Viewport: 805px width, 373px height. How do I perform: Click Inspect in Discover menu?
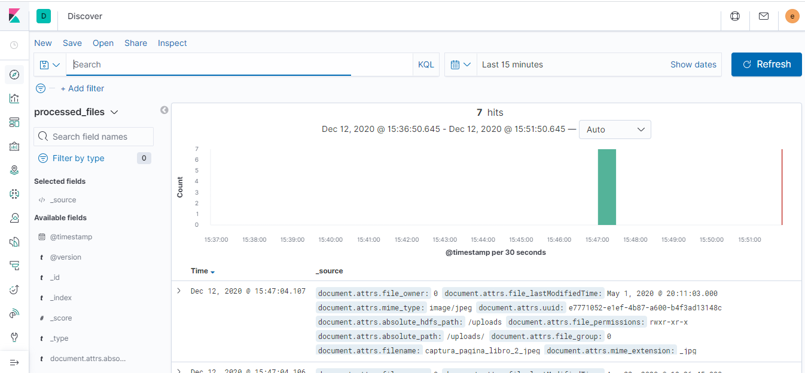coord(172,43)
